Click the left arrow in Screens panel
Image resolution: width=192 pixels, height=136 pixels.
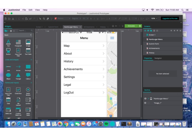click(x=171, y=31)
